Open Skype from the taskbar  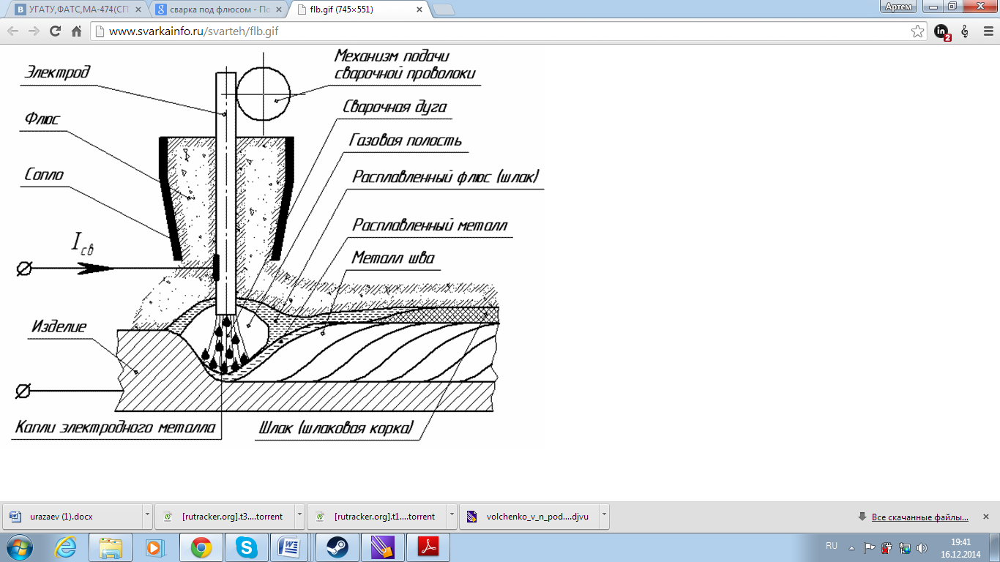(x=246, y=547)
